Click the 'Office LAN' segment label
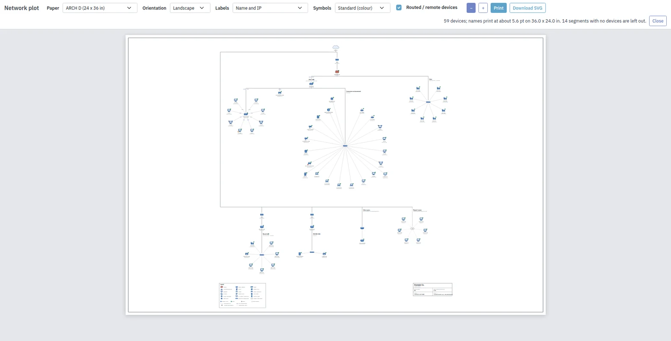The image size is (671, 341). [x=312, y=79]
